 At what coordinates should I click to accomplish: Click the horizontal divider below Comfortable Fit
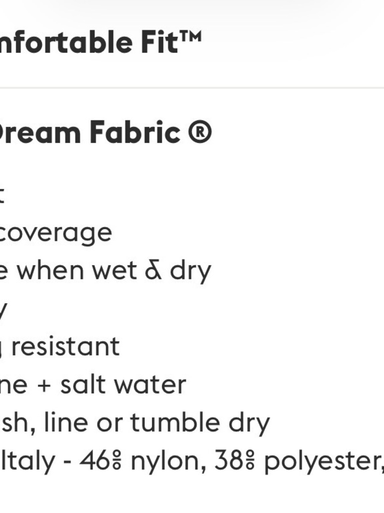[192, 88]
